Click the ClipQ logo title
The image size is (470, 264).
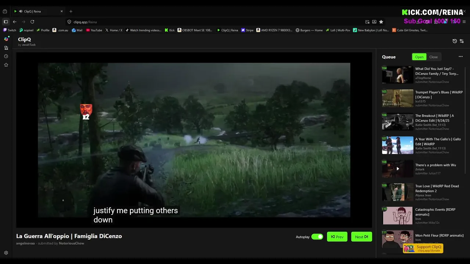(x=24, y=39)
